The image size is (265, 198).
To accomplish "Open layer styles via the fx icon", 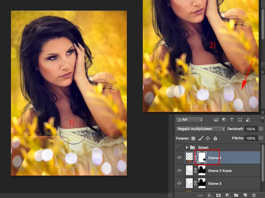I will tap(209, 195).
